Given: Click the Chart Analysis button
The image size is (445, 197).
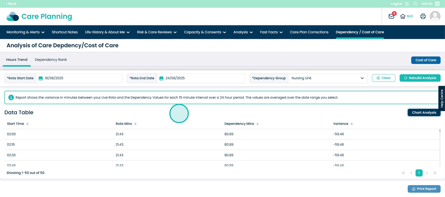Looking at the screenshot, I should 424,113.
